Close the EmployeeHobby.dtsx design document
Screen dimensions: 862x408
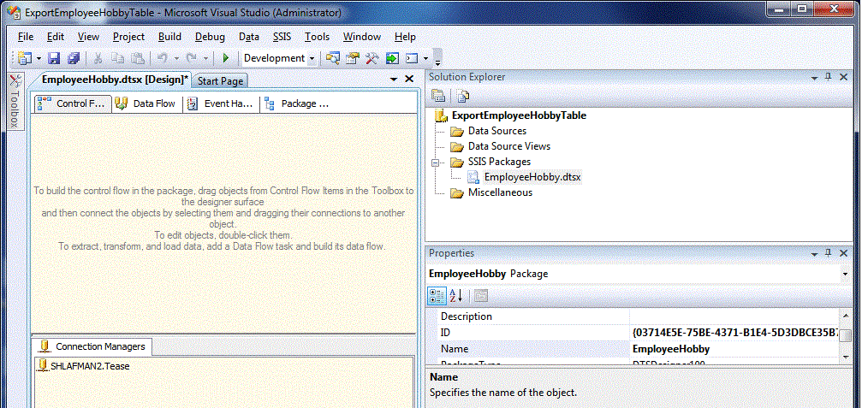(x=409, y=79)
